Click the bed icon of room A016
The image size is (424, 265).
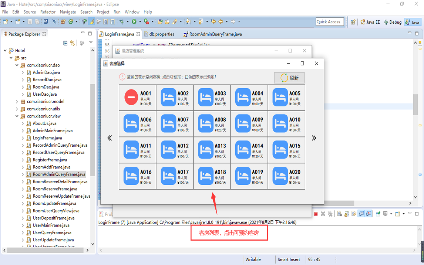(131, 176)
